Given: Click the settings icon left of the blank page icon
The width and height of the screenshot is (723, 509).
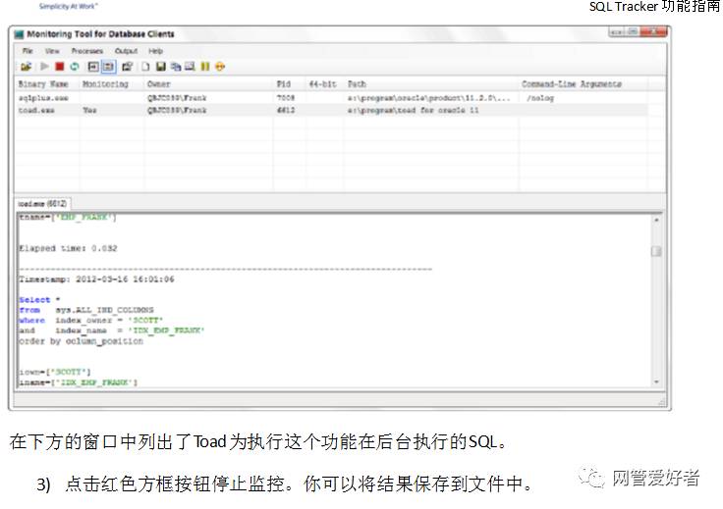Looking at the screenshot, I should point(128,67).
